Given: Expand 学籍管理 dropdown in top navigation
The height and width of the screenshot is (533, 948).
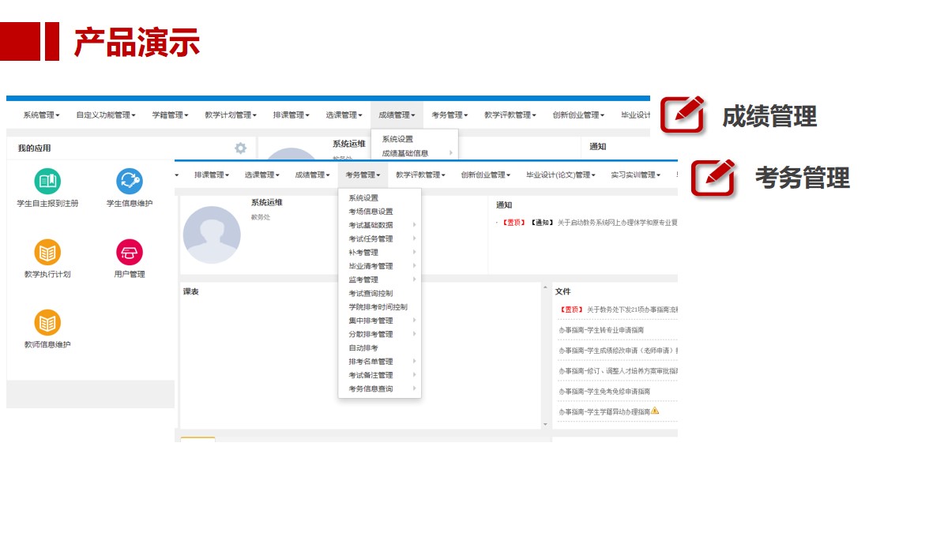Looking at the screenshot, I should [170, 115].
